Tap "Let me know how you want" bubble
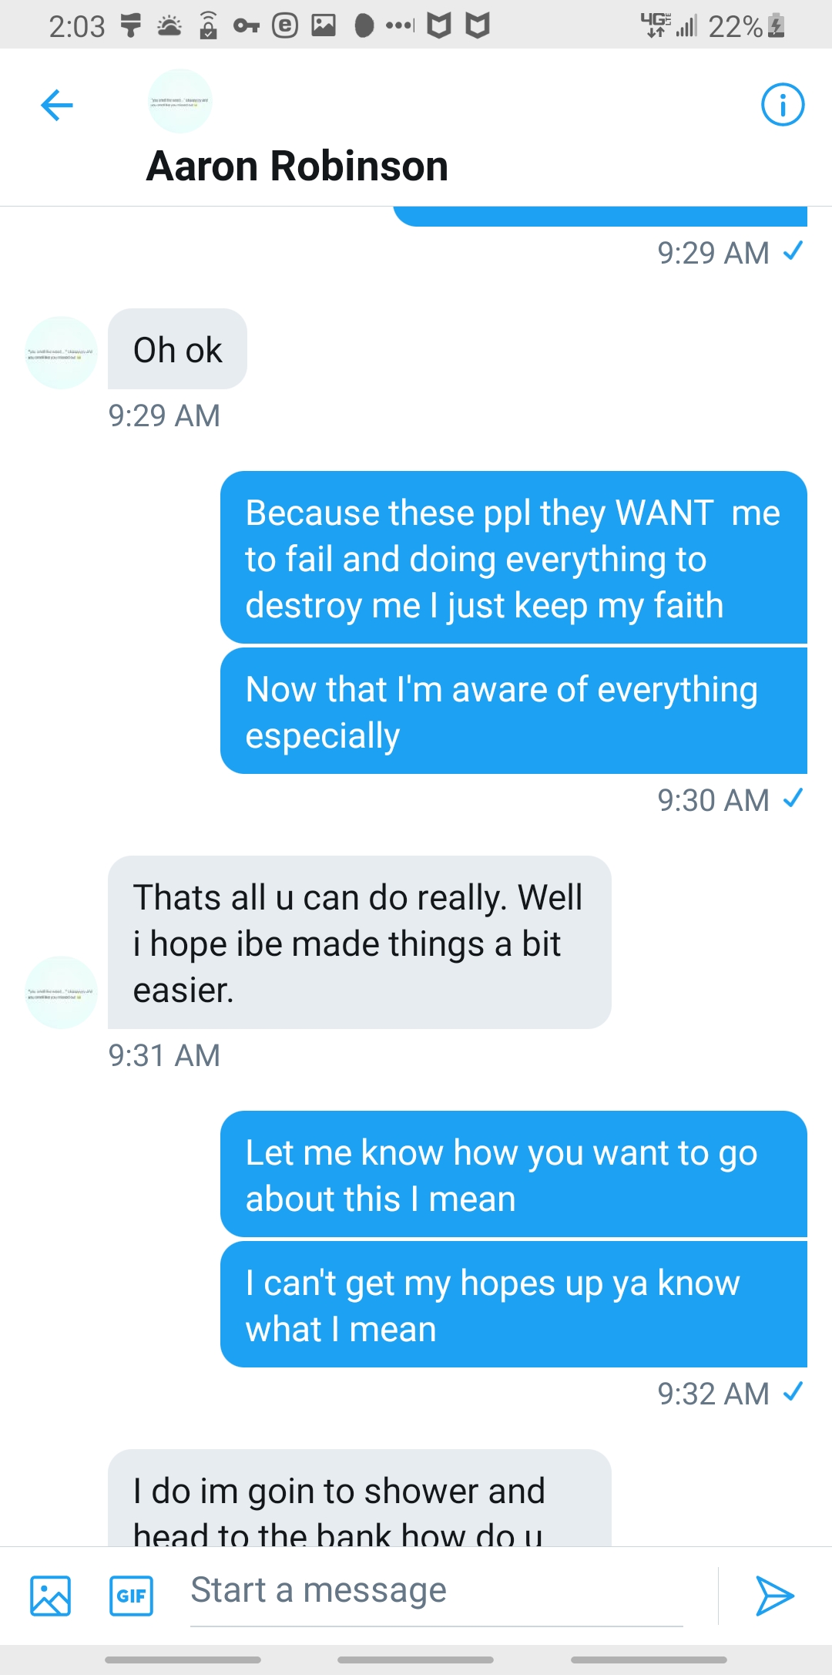Screen dimensions: 832x1675 coord(513,1175)
